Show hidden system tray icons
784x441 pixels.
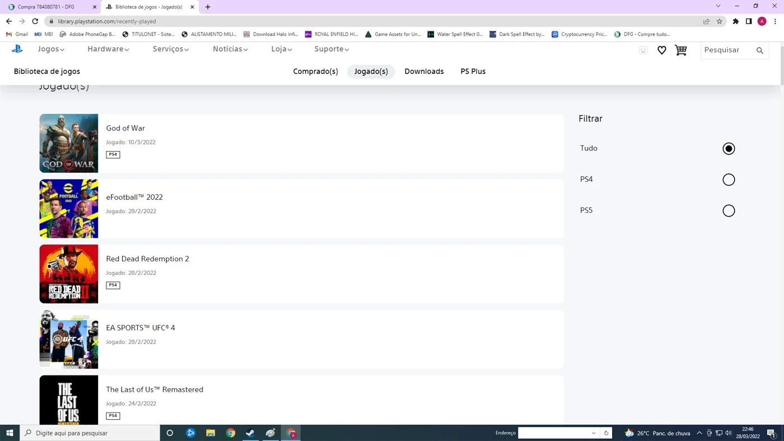pyautogui.click(x=699, y=433)
